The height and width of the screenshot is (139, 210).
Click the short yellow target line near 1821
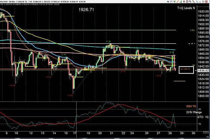[x=179, y=81]
